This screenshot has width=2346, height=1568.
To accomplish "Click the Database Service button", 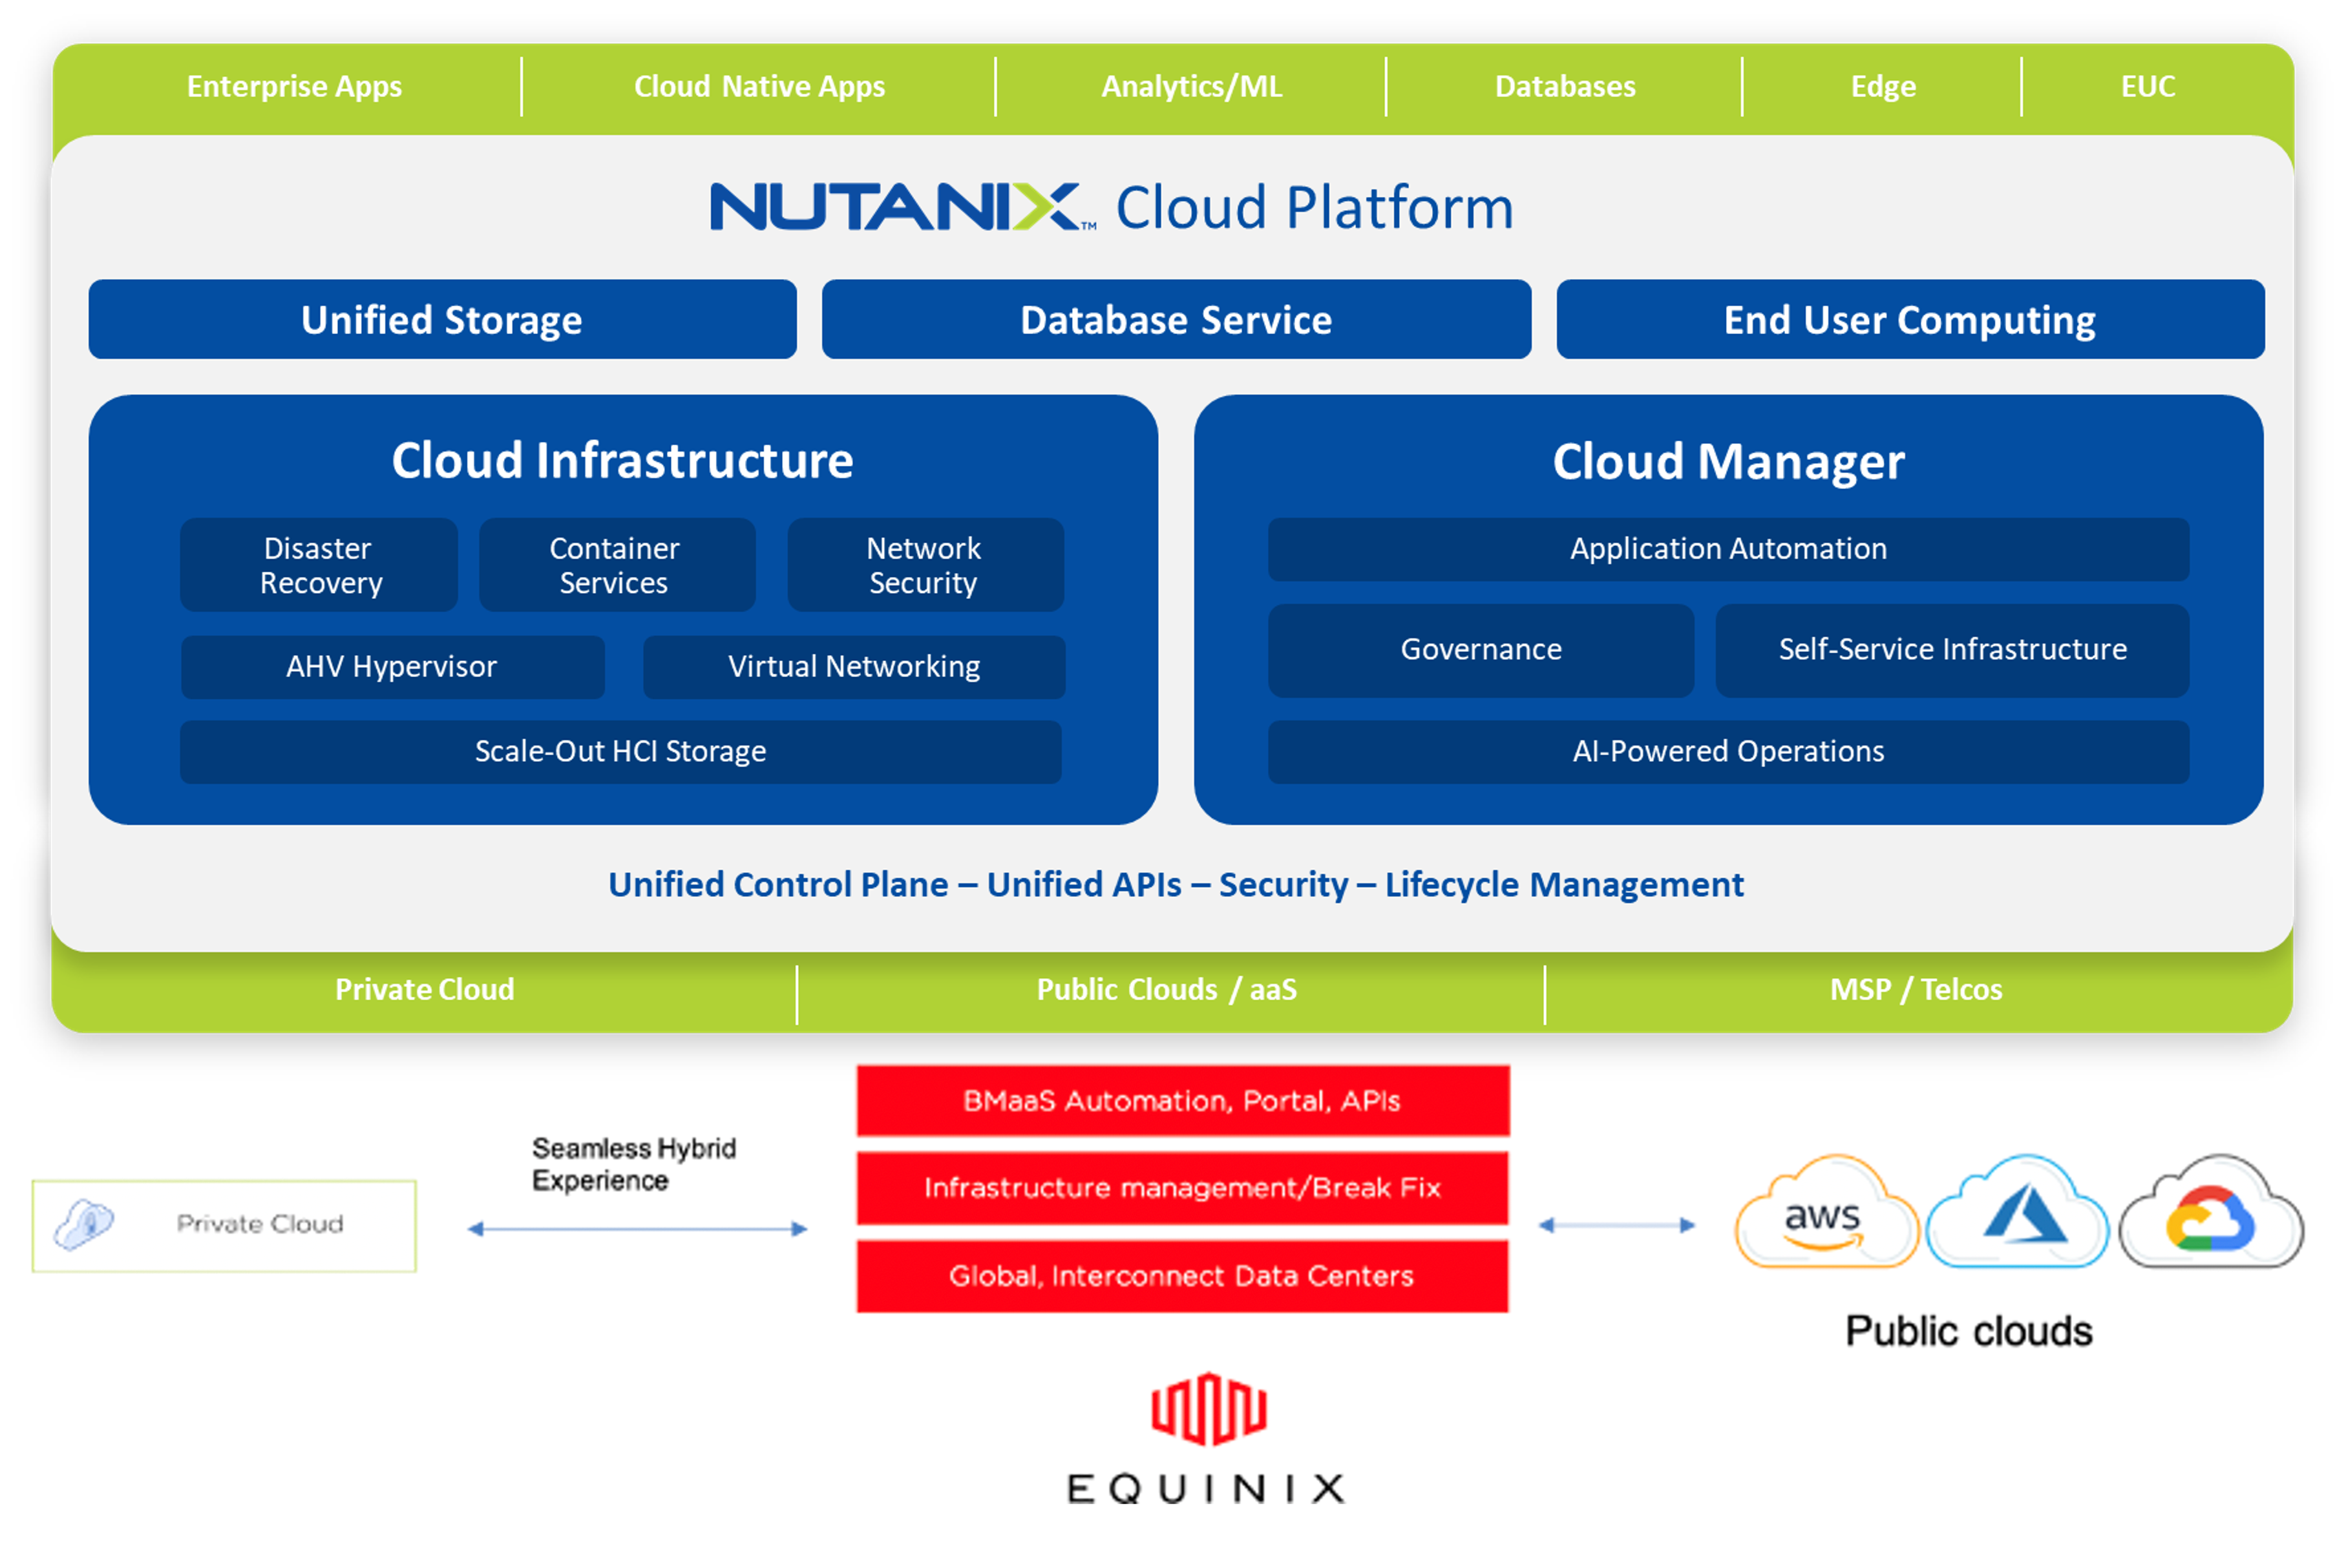I will point(1176,320).
